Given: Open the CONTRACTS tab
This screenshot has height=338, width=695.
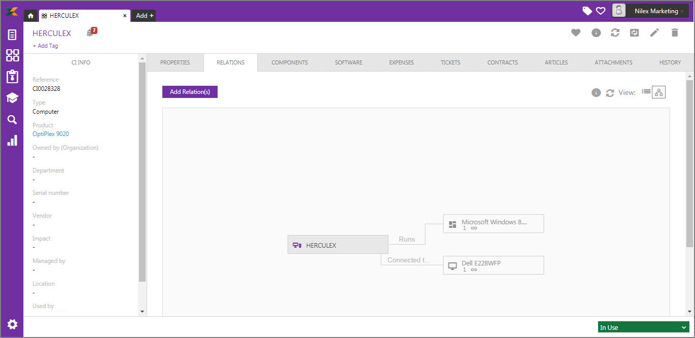Looking at the screenshot, I should 503,62.
